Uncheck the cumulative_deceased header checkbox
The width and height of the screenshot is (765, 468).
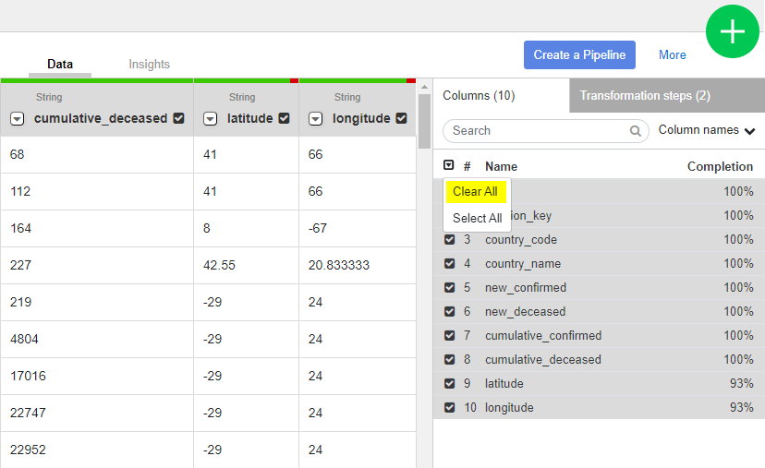(179, 118)
